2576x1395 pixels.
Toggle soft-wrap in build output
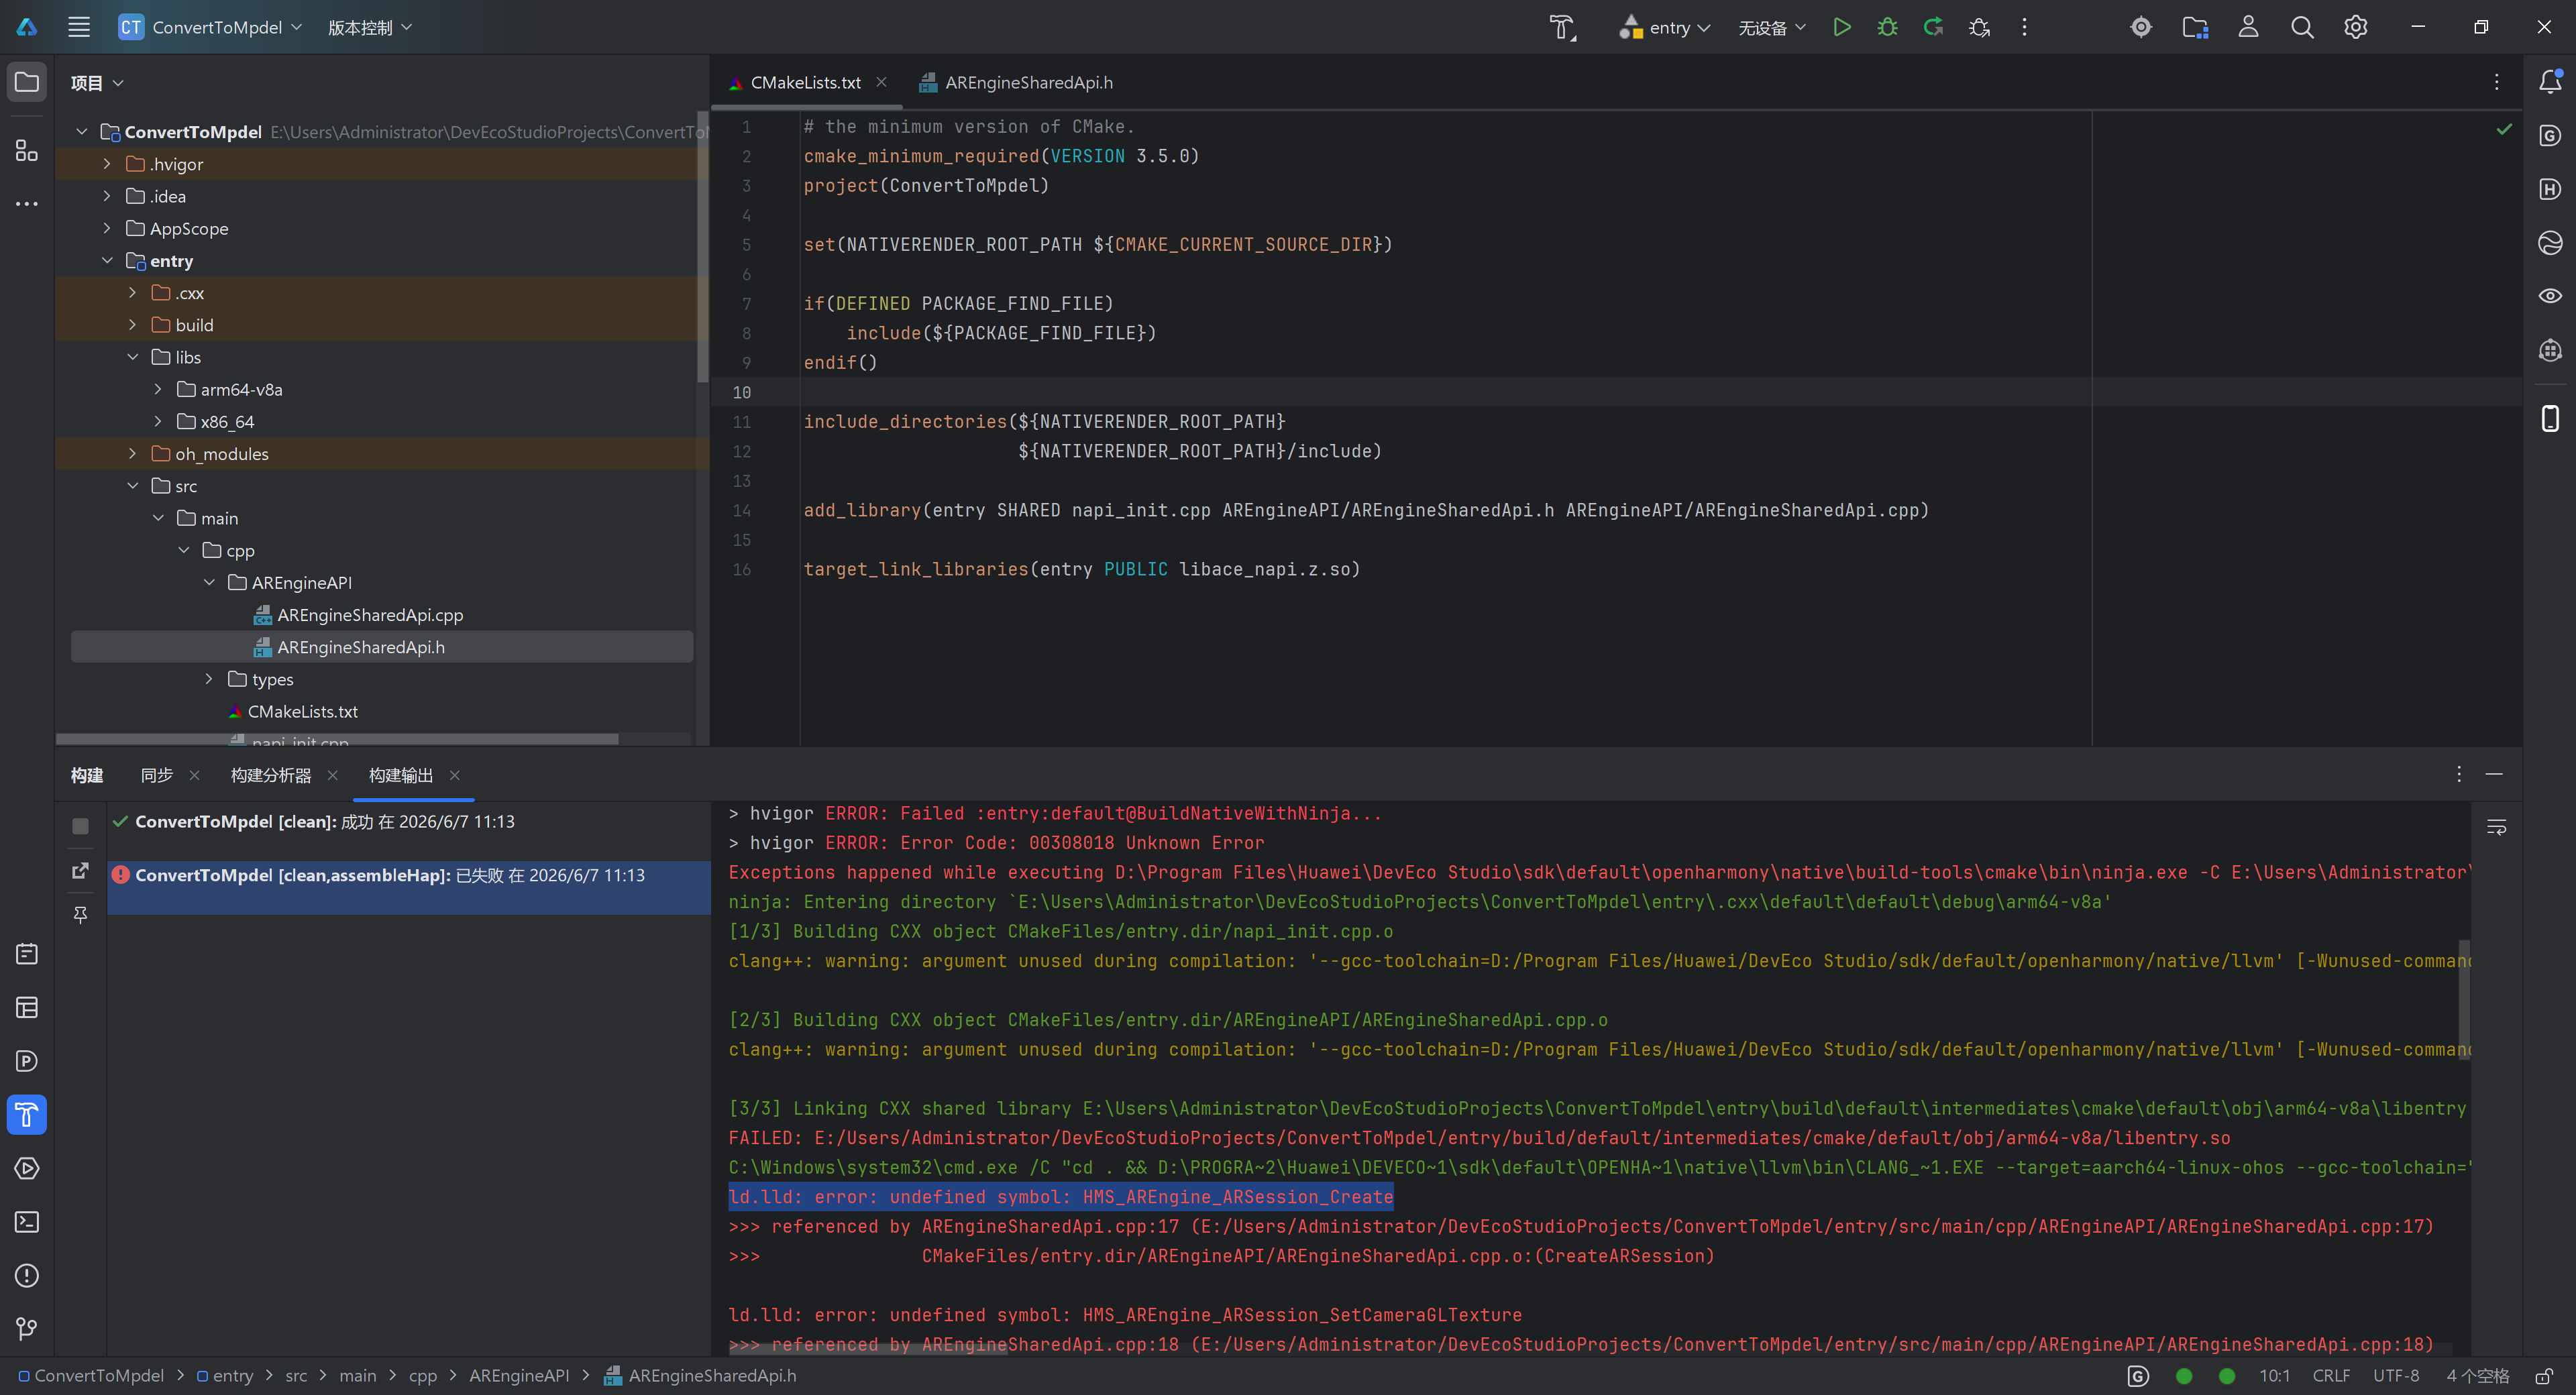(x=2496, y=827)
